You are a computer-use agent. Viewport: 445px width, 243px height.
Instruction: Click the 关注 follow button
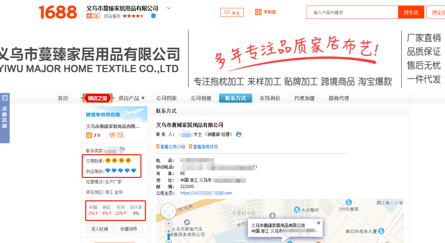click(232, 12)
